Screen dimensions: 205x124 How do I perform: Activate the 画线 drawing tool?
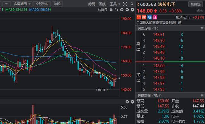[102, 4]
